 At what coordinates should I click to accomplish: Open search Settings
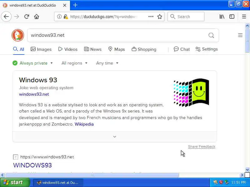tap(207, 49)
